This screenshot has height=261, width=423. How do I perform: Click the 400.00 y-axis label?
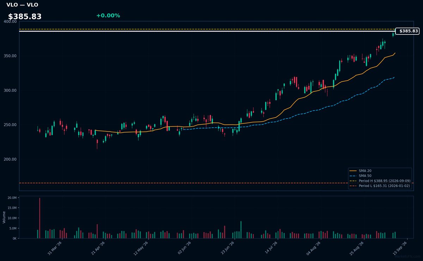[10, 21]
